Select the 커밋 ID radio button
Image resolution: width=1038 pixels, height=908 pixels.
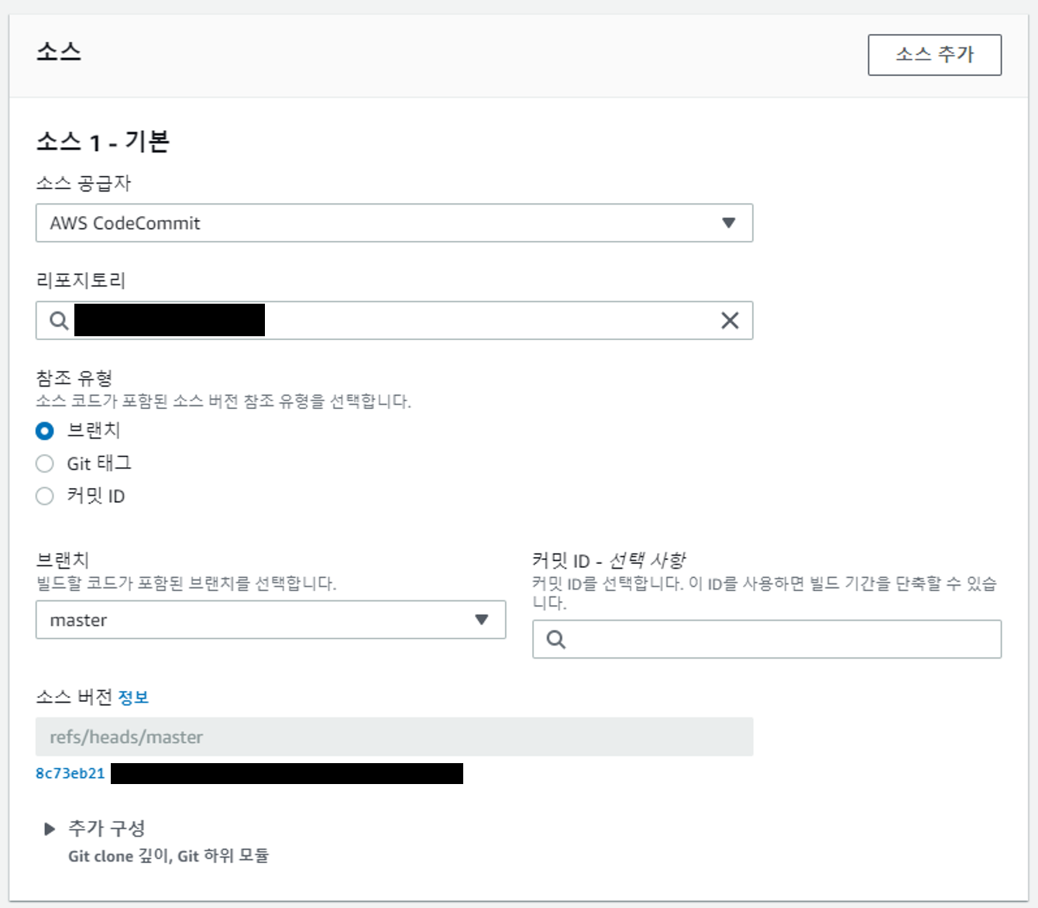click(44, 496)
